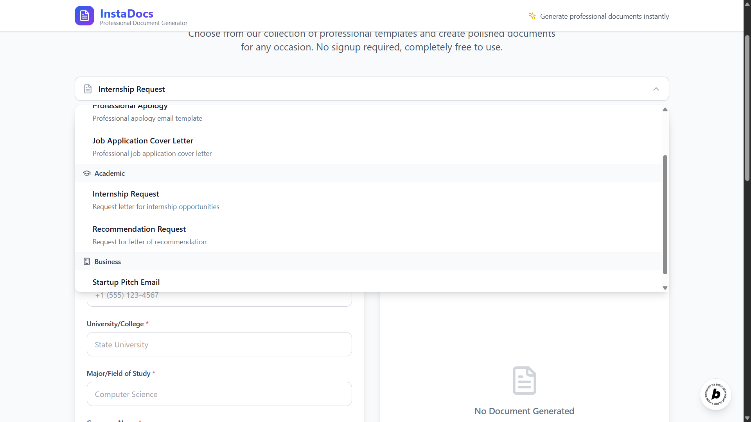Click the Major/Field of Study field
Screen dimensions: 751x422
(219, 394)
